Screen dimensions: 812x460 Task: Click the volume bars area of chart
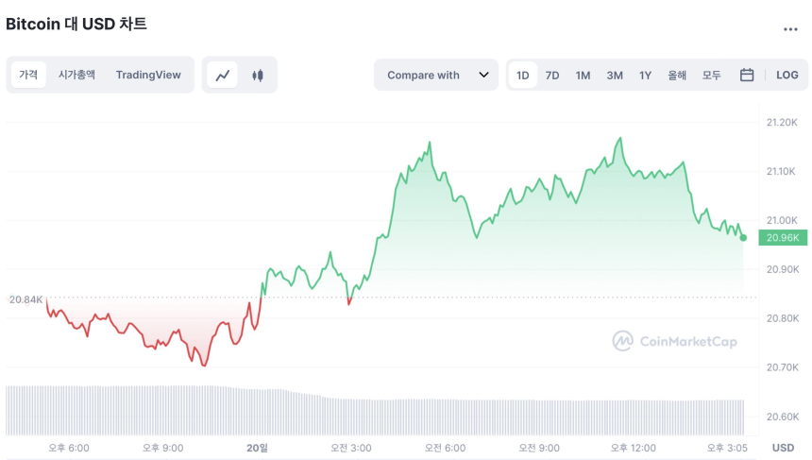pos(378,414)
